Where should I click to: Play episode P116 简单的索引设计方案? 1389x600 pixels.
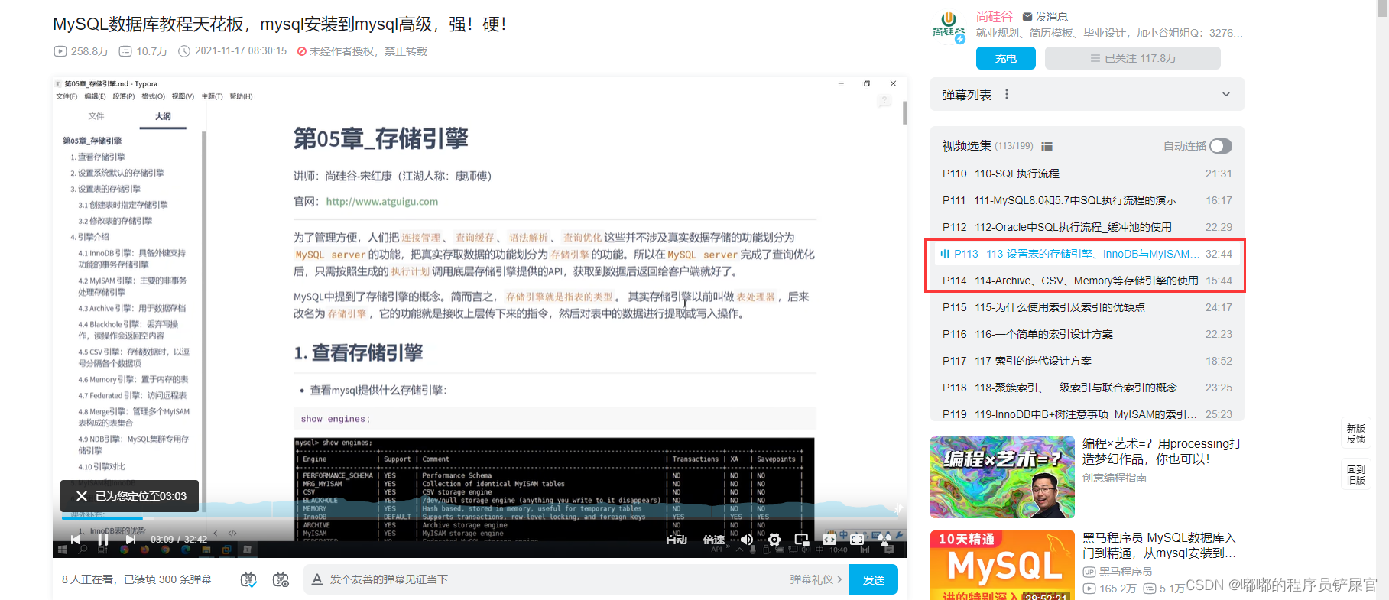[1087, 334]
